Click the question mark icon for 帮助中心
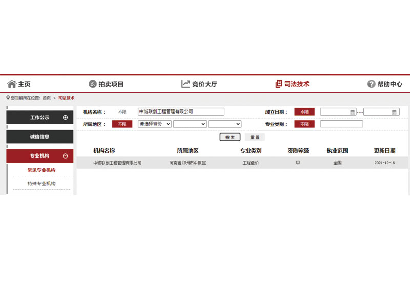 tap(372, 84)
